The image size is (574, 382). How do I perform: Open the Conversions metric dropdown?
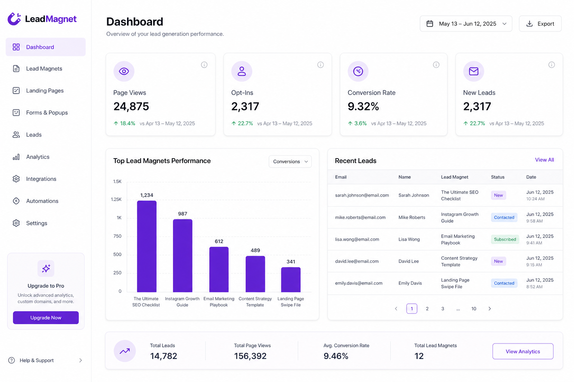coord(290,162)
